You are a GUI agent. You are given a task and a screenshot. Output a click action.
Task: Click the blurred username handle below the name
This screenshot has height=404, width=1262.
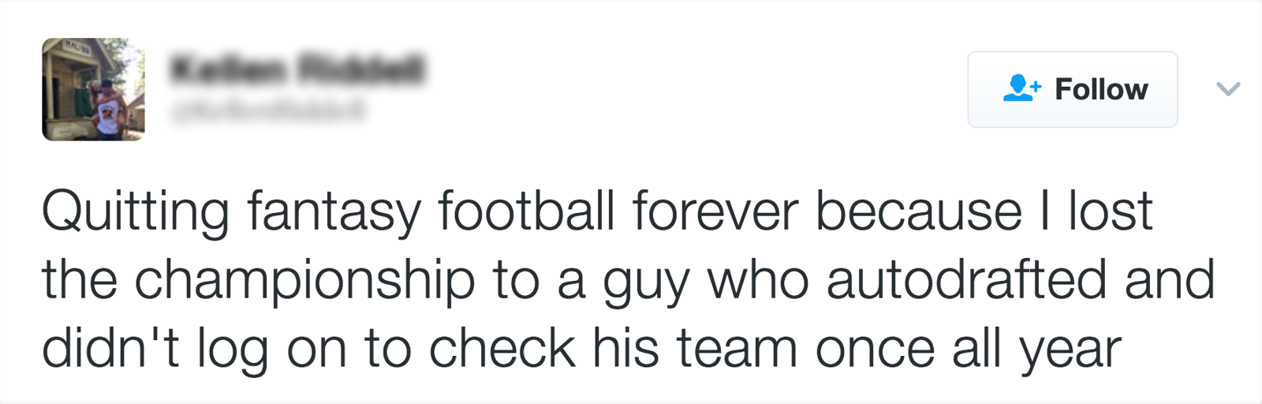[268, 110]
